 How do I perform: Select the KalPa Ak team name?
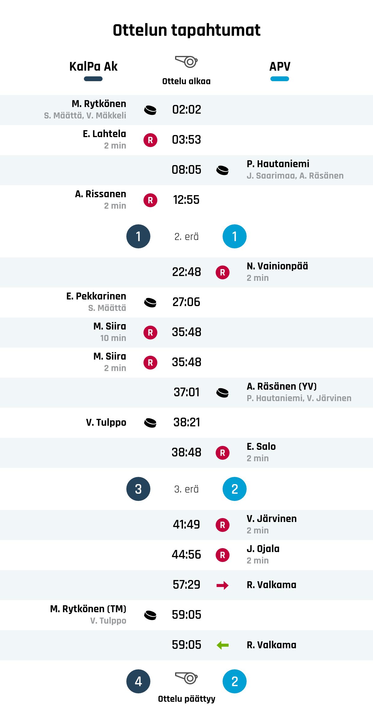pos(93,66)
